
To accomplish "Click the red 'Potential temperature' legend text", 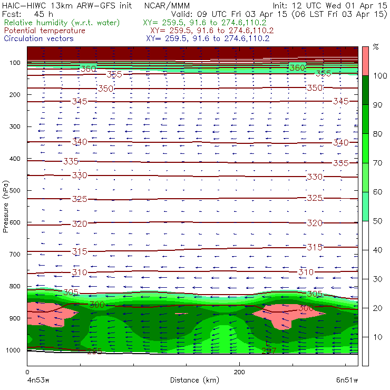I will pyautogui.click(x=44, y=31).
